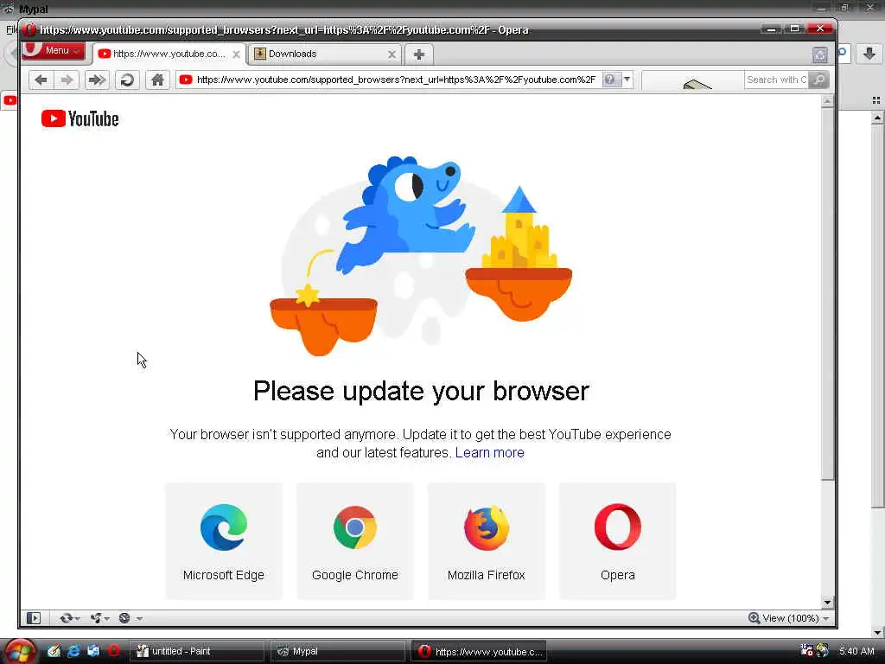This screenshot has height=664, width=885.
Task: Switch to Mypal taskbar button
Action: [x=338, y=651]
